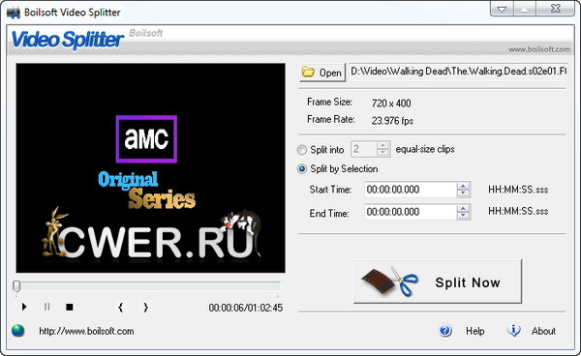Decrease number of equal-size clips
581x356 pixels.
383,153
